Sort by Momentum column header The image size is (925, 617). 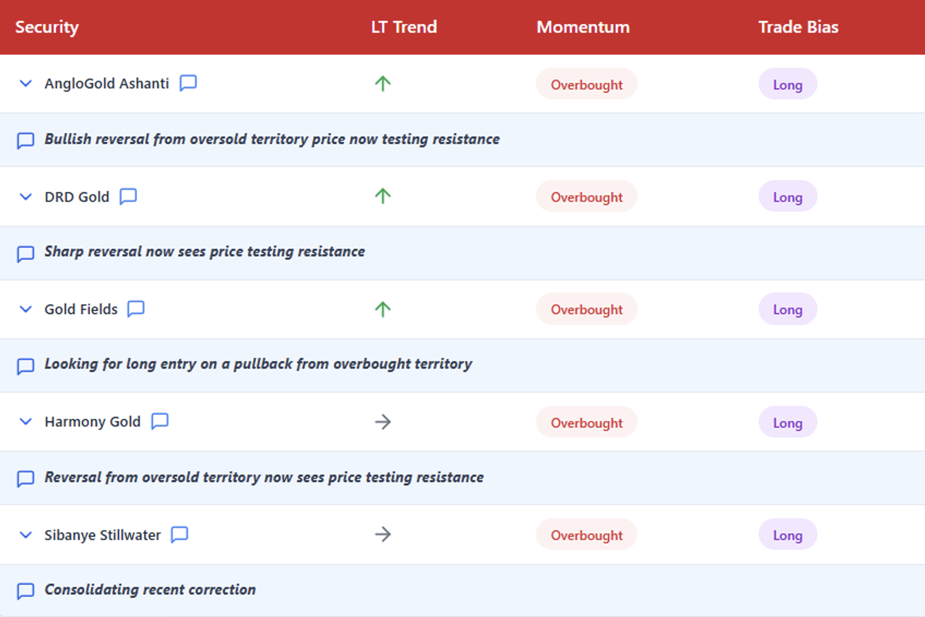[583, 27]
